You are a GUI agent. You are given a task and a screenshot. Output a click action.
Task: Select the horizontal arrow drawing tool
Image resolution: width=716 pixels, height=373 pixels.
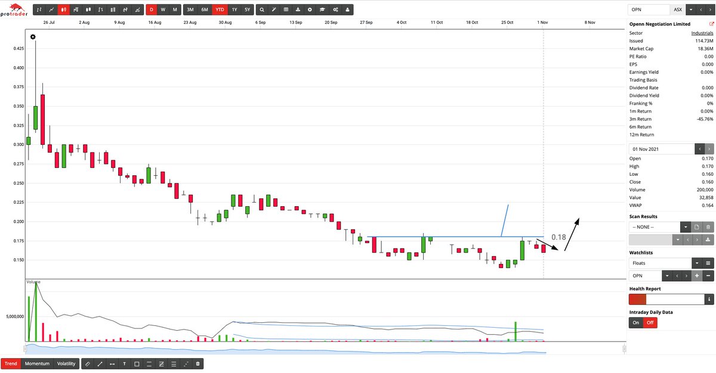(x=112, y=363)
